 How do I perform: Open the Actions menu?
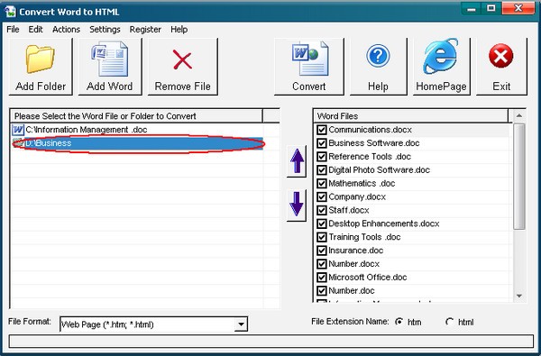click(x=66, y=30)
